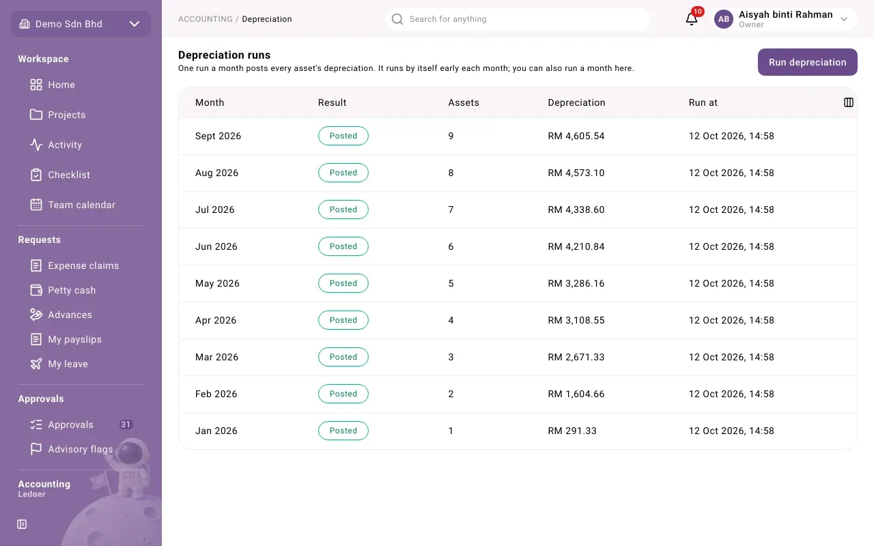Screen dimensions: 874x546
Task: Open notifications bell with 10 badge
Action: click(x=692, y=19)
